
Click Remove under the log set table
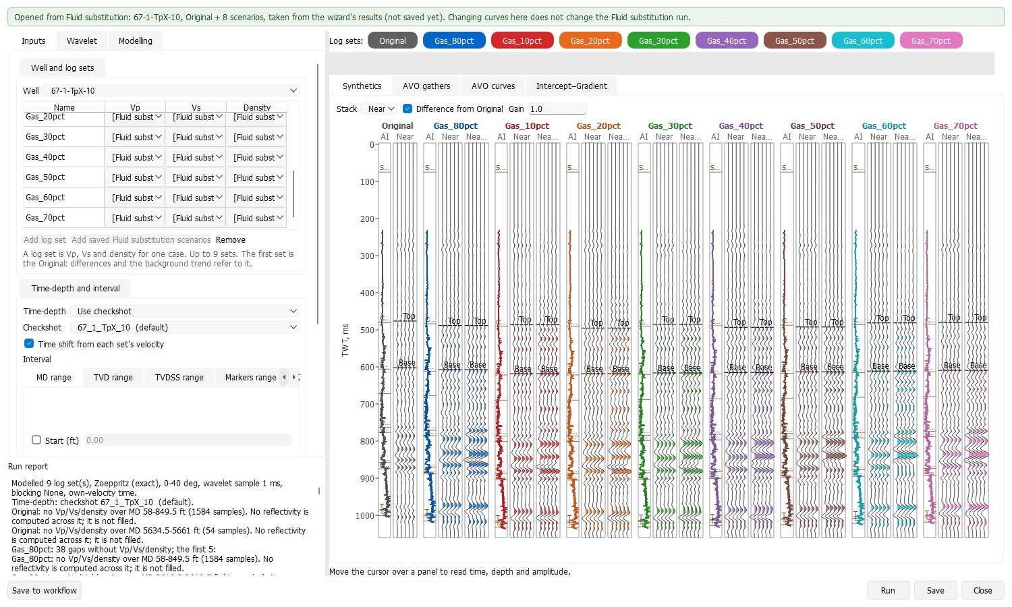tap(231, 239)
